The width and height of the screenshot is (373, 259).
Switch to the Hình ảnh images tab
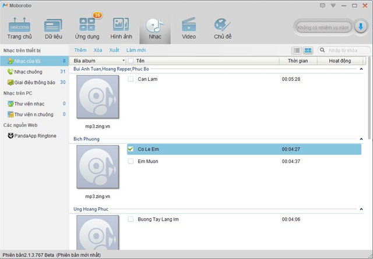coord(121,29)
